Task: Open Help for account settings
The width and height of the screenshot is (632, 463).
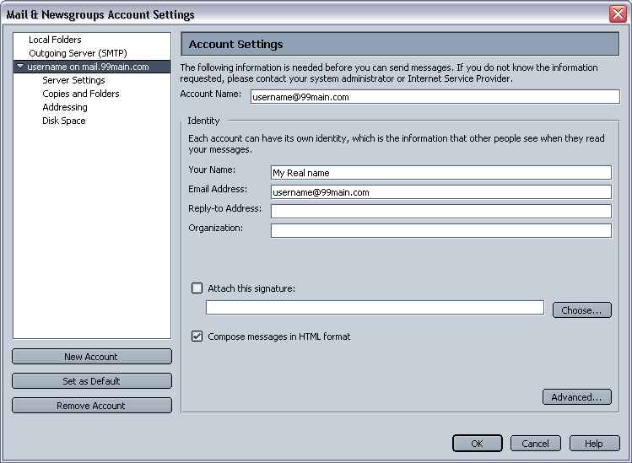Action: pyautogui.click(x=594, y=444)
